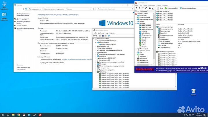Click Device Manager forward arrow icon

tap(96, 36)
